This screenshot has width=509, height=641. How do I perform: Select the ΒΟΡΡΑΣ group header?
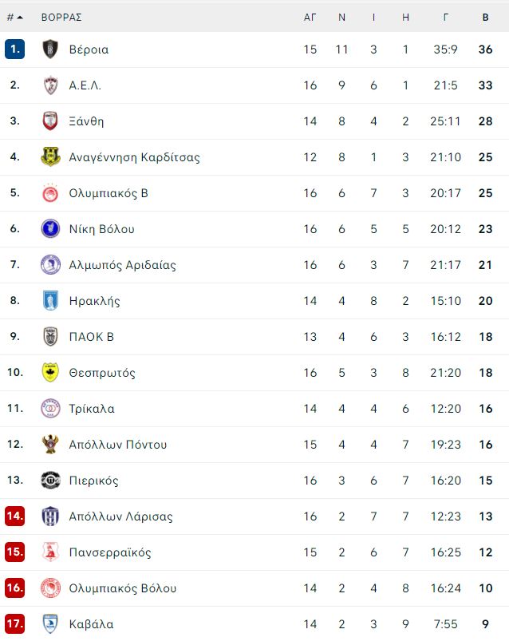pyautogui.click(x=61, y=18)
